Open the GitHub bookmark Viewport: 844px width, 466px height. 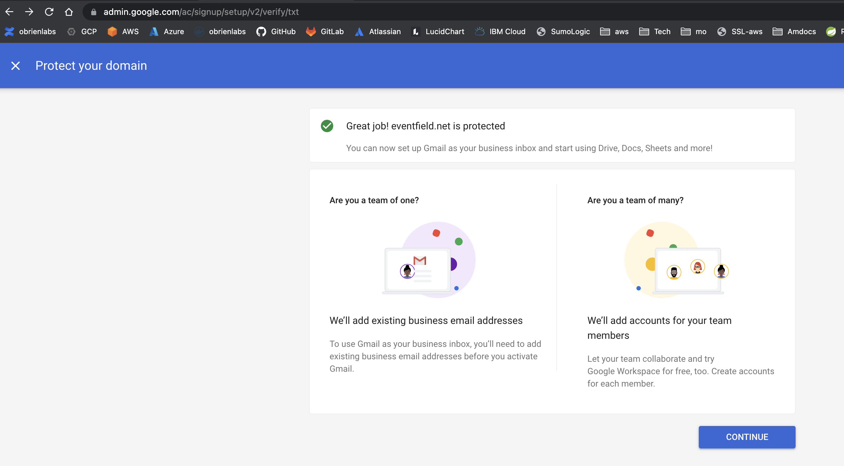pos(275,31)
